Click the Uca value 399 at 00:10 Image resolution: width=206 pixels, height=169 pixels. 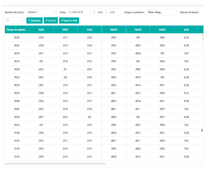pyautogui.click(x=162, y=53)
